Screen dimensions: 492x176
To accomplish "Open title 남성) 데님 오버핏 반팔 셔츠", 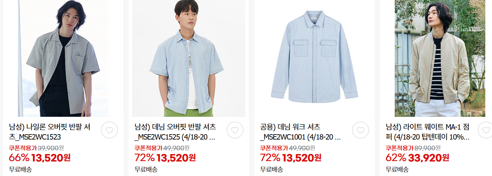I will (x=176, y=132).
